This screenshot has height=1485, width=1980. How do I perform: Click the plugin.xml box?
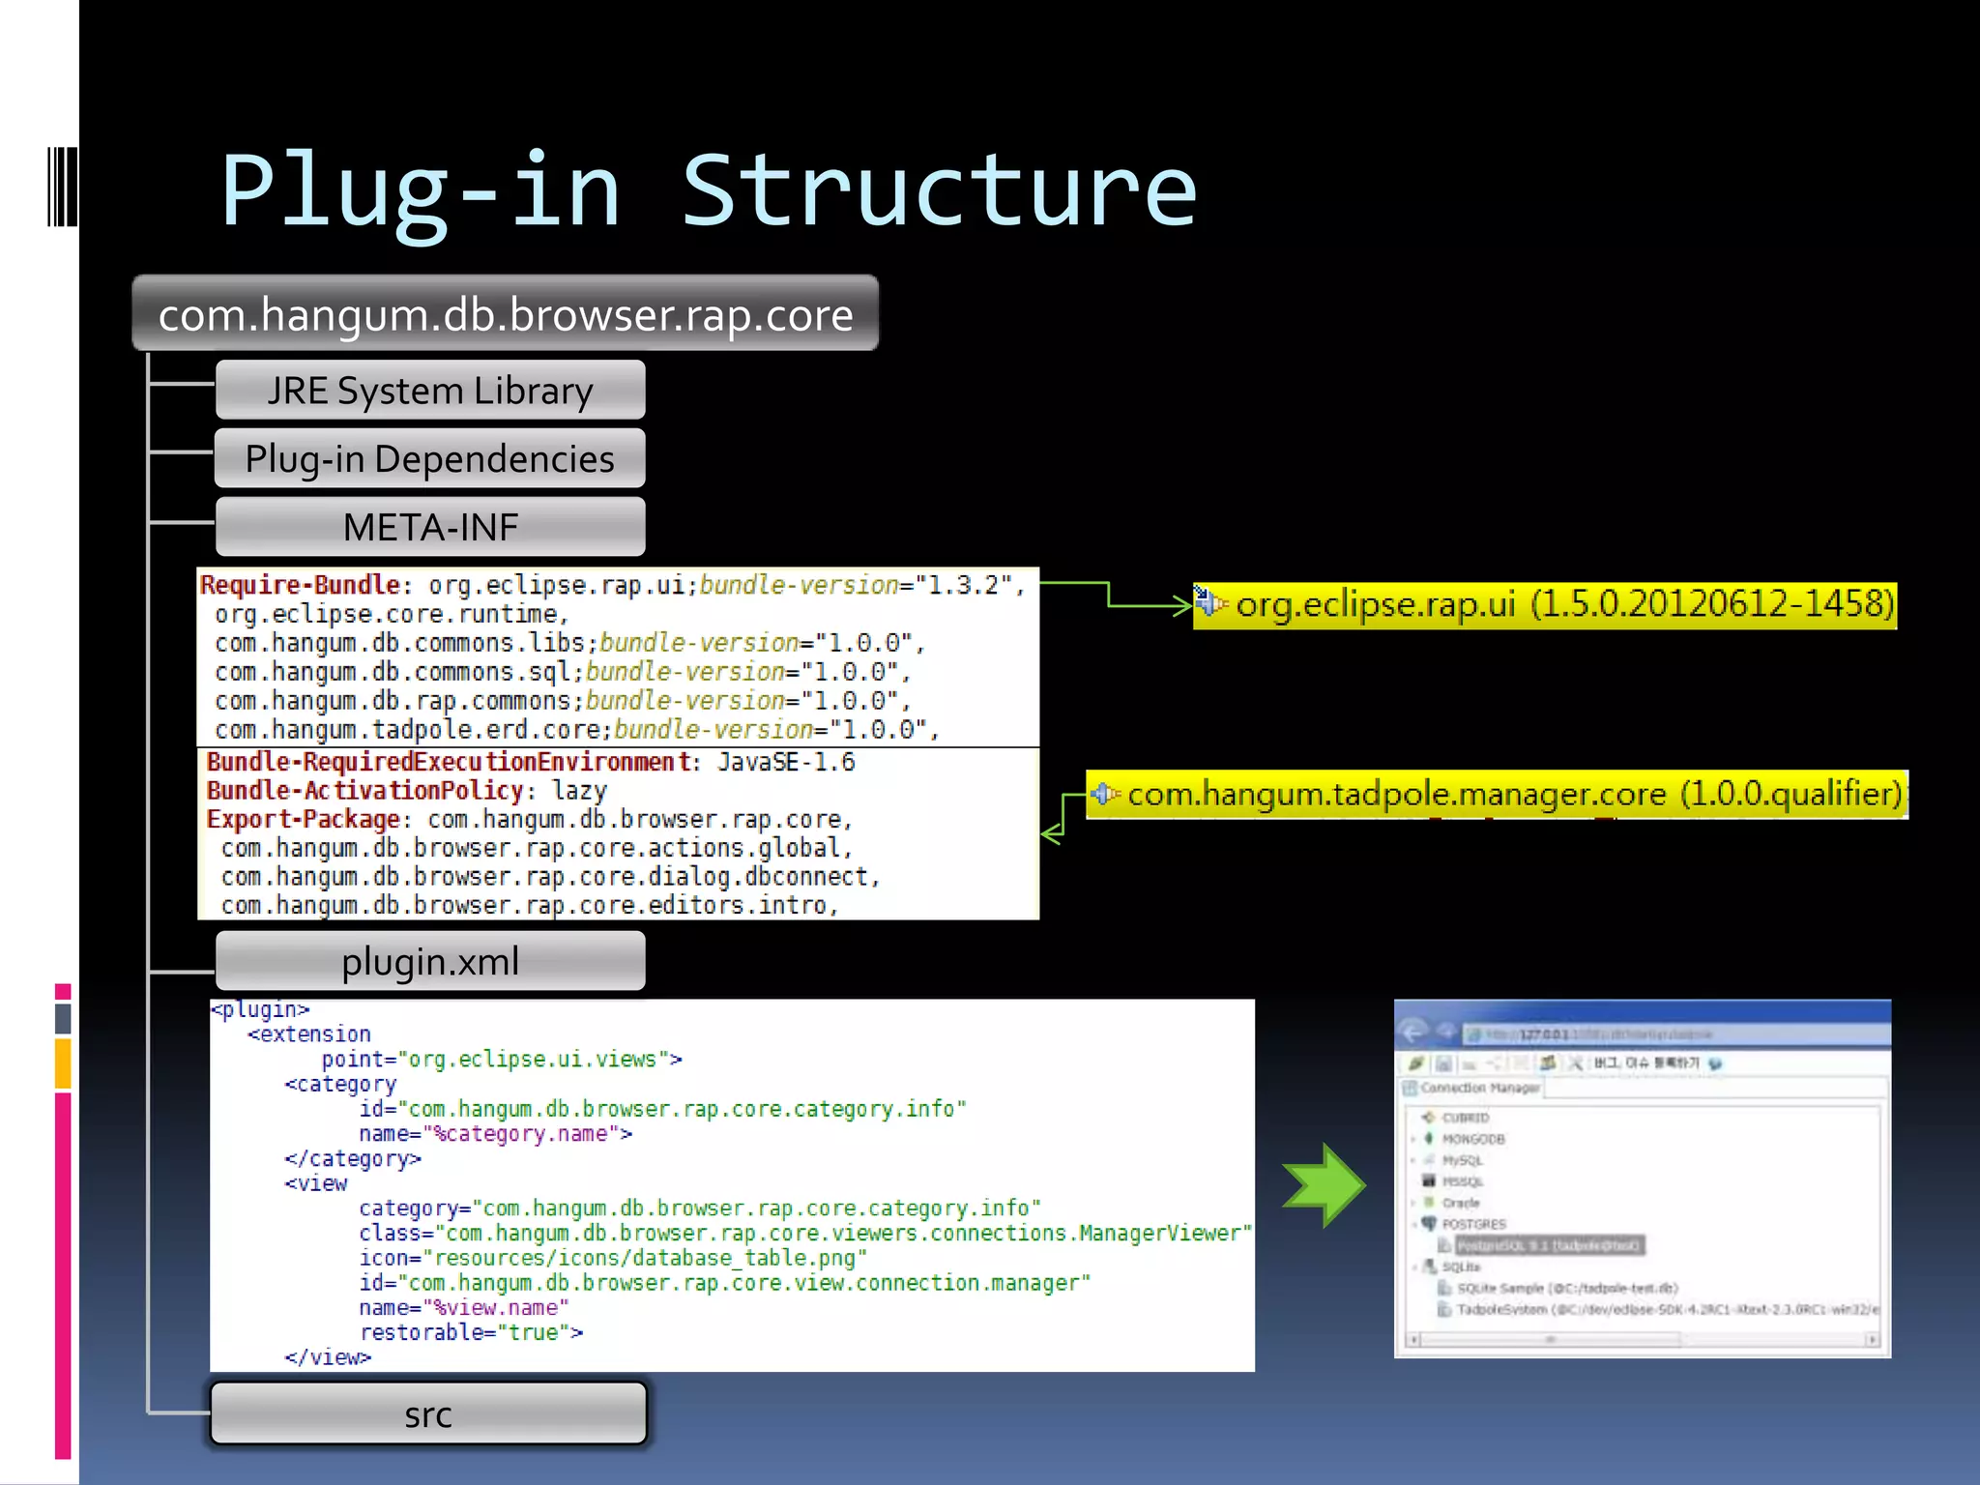430,961
